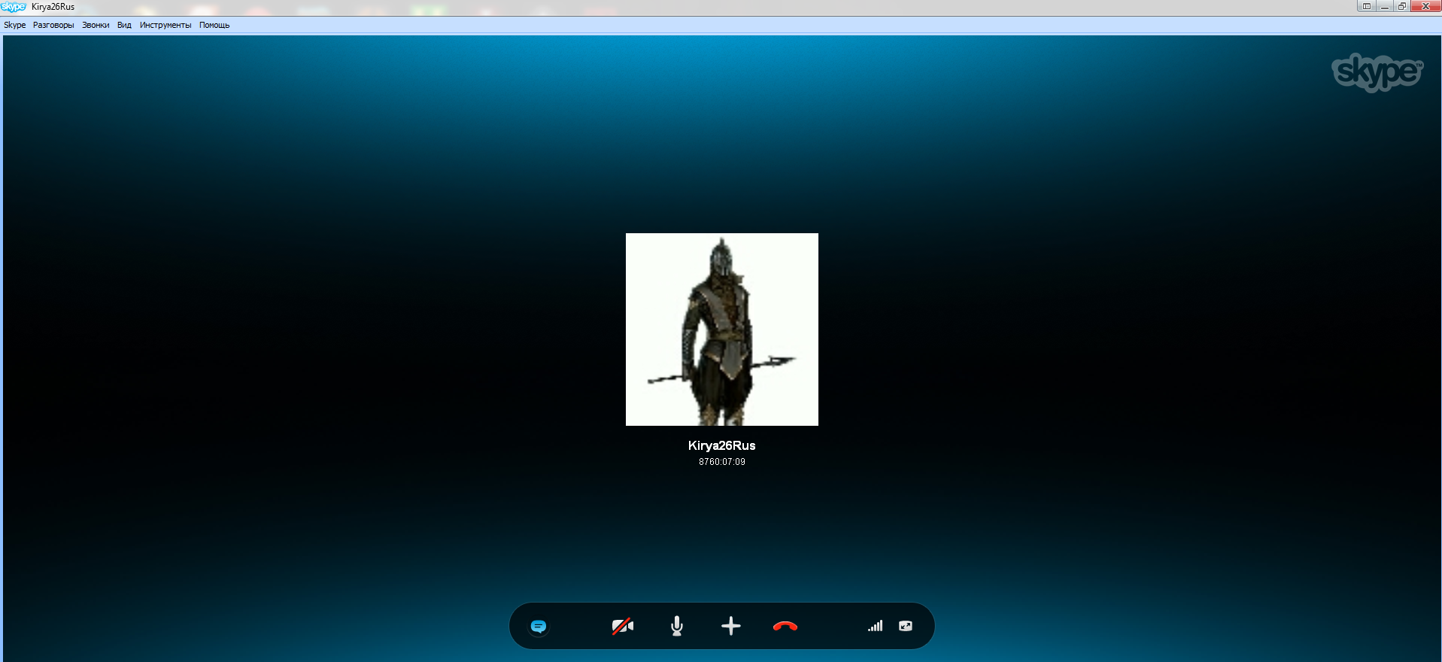The height and width of the screenshot is (662, 1442).
Task: Open the Разговоры menu
Action: (53, 25)
